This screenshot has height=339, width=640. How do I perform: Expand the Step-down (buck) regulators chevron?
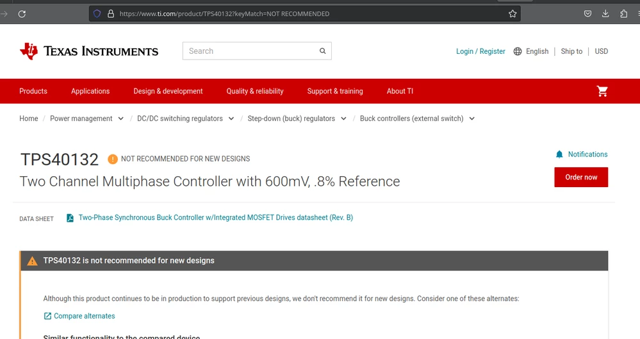[343, 119]
